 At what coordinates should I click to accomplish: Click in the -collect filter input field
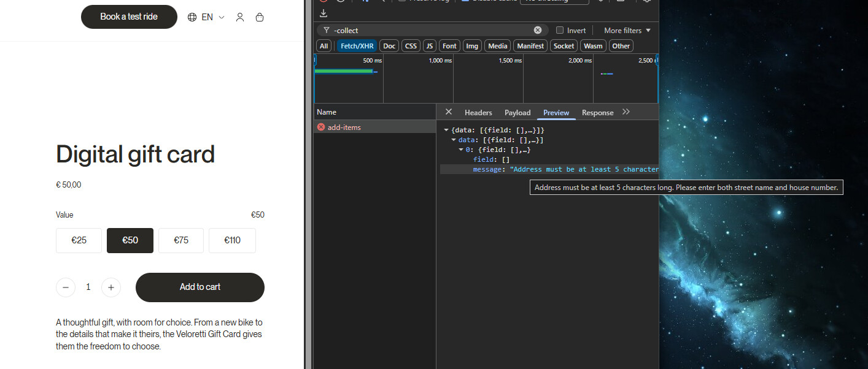click(x=433, y=30)
